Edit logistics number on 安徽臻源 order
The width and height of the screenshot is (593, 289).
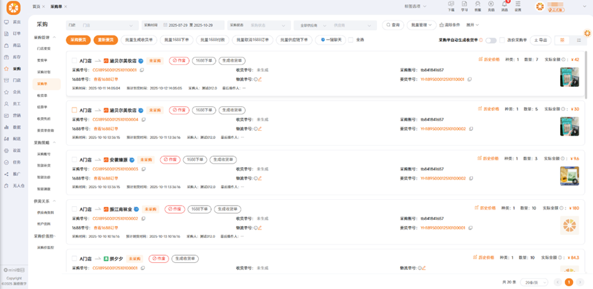(x=260, y=178)
